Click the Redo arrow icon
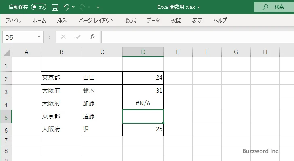The image size is (294, 161). coord(82,7)
